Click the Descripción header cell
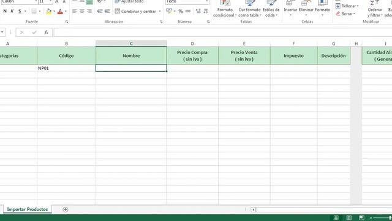 click(x=334, y=56)
